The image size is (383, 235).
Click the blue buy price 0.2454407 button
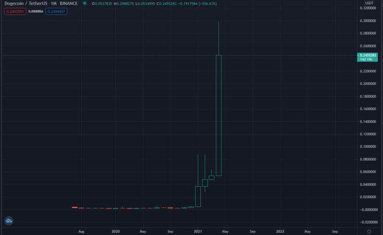click(x=56, y=11)
